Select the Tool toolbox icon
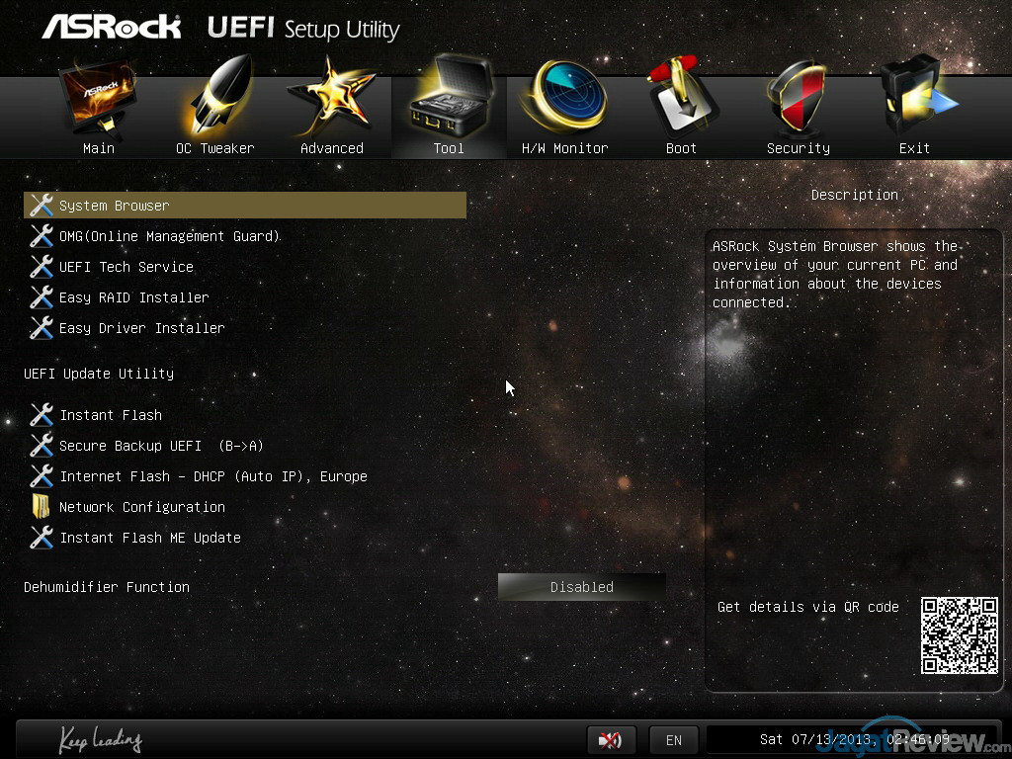This screenshot has width=1012, height=759. 450,97
